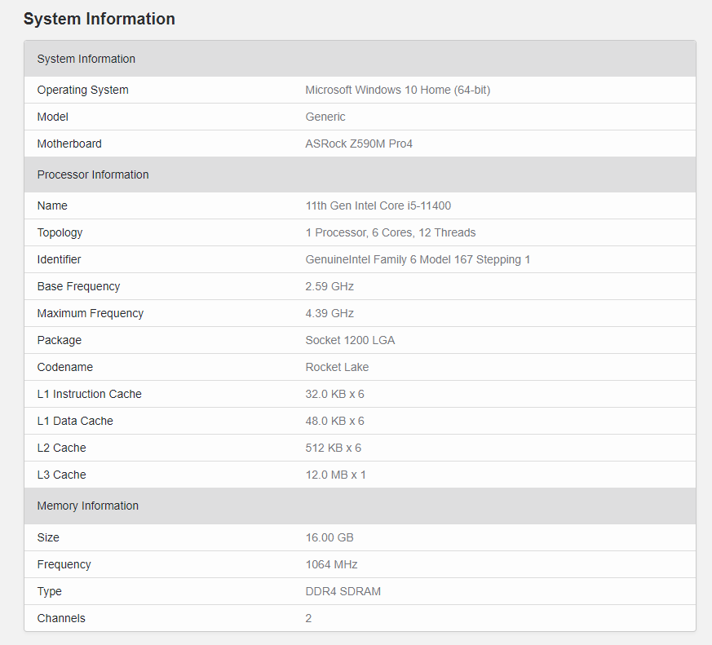Screen dimensions: 712x645
Task: Select the GenuineIntel Identifier value
Action: pyautogui.click(x=418, y=259)
